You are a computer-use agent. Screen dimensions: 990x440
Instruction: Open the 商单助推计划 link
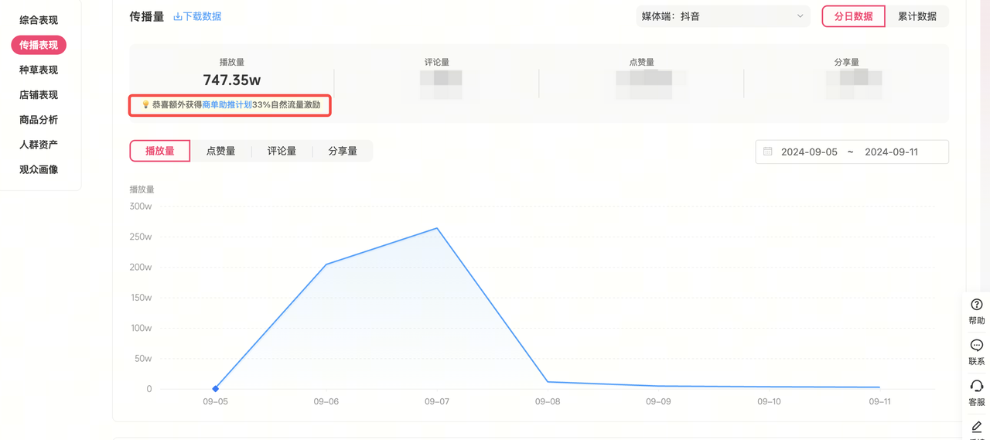coord(227,104)
